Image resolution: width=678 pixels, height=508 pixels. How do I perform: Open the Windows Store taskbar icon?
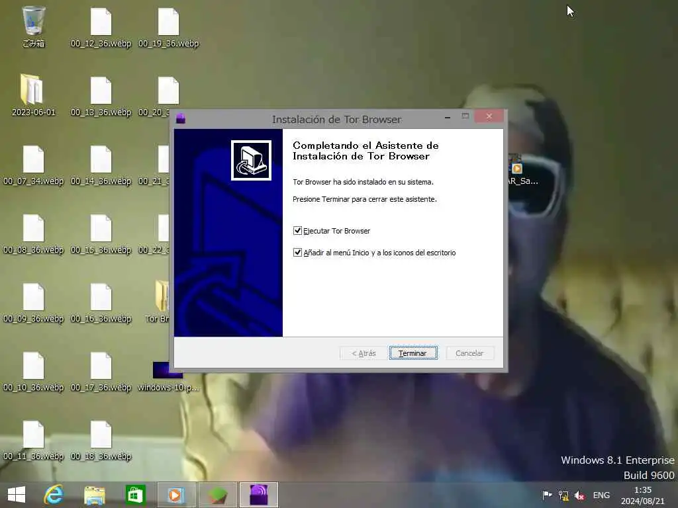coord(135,495)
